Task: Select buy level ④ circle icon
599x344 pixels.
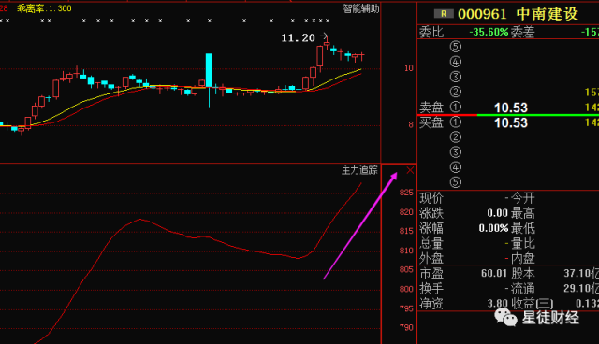Action: 456,167
